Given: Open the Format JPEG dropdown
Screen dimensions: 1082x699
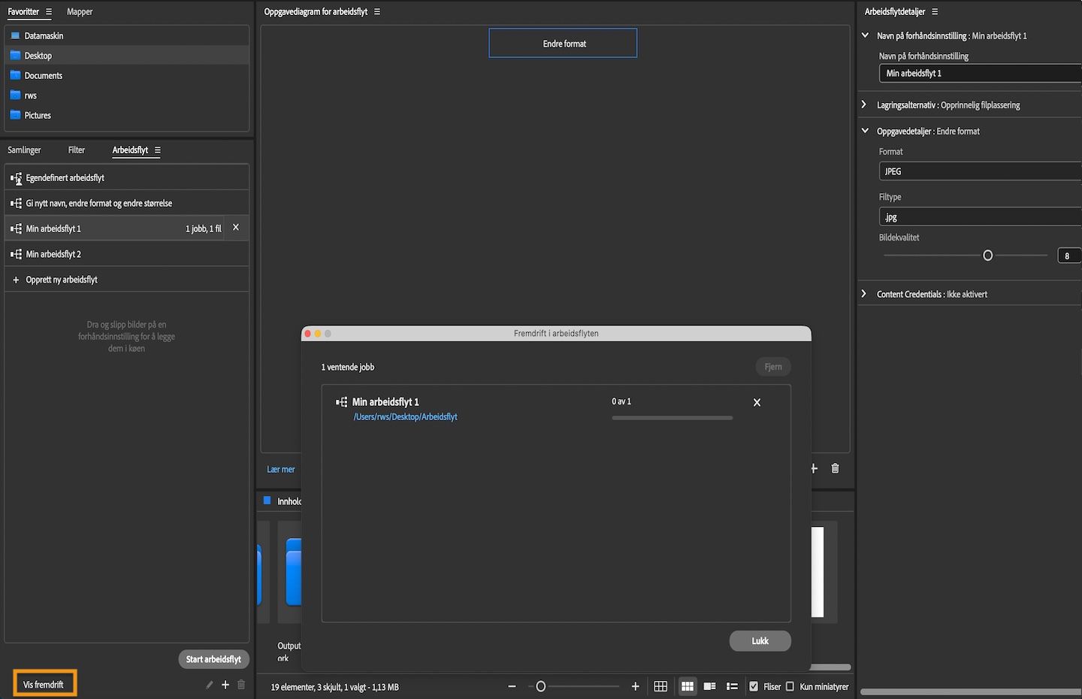Looking at the screenshot, I should coord(980,171).
